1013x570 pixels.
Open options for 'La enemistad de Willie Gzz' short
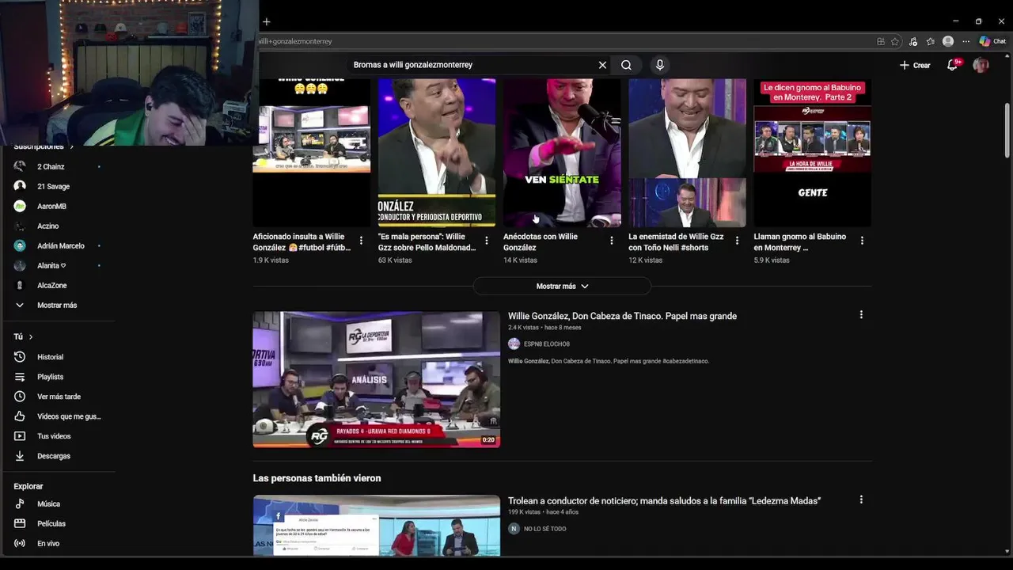coord(737,241)
